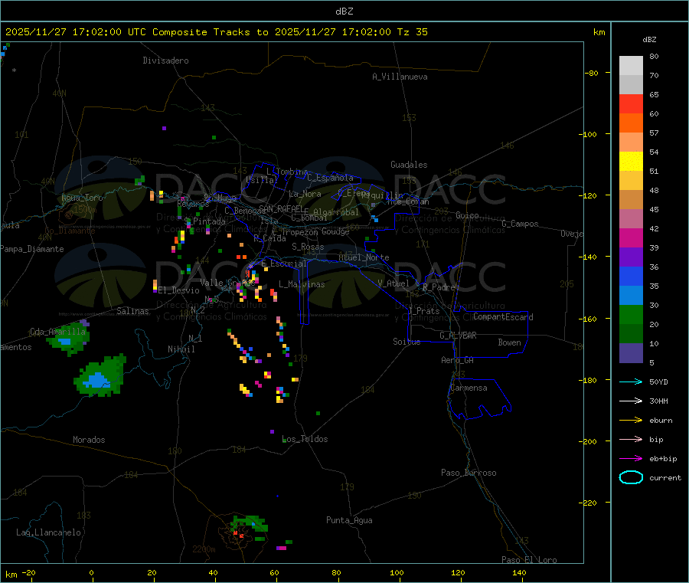Click the 'Divisadero' map label
The width and height of the screenshot is (689, 583).
coord(165,61)
